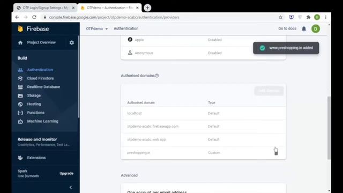The height and width of the screenshot is (193, 343).
Task: Select the Apple sign-in provider row
Action: coord(203,40)
